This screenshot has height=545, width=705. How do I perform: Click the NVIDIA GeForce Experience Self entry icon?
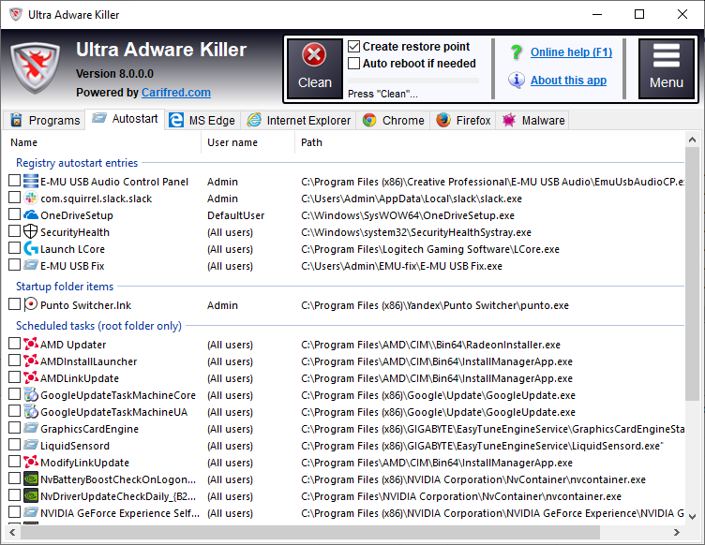click(x=31, y=512)
